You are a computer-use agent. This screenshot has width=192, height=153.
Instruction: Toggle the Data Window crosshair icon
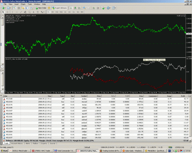click(x=19, y=8)
